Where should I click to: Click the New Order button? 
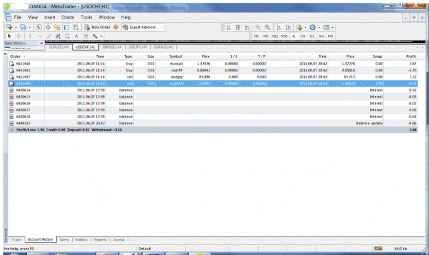97,27
